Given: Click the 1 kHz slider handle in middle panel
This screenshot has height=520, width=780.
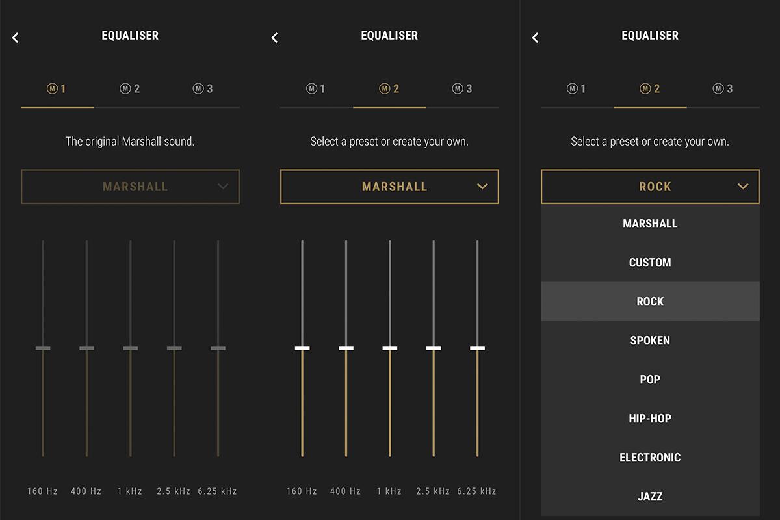Looking at the screenshot, I should coord(390,348).
